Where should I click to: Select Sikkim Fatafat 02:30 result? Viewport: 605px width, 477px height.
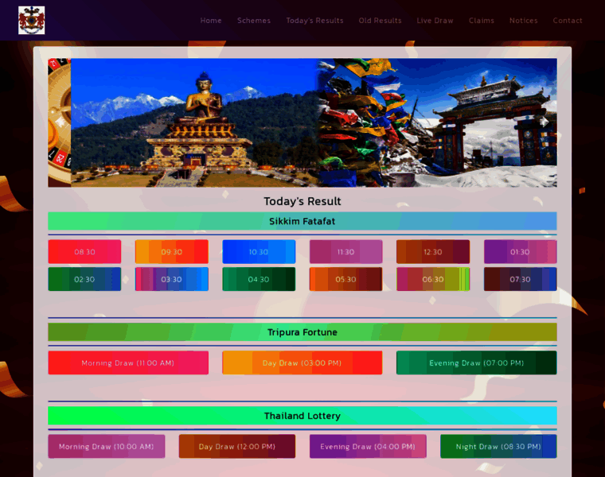coord(84,279)
